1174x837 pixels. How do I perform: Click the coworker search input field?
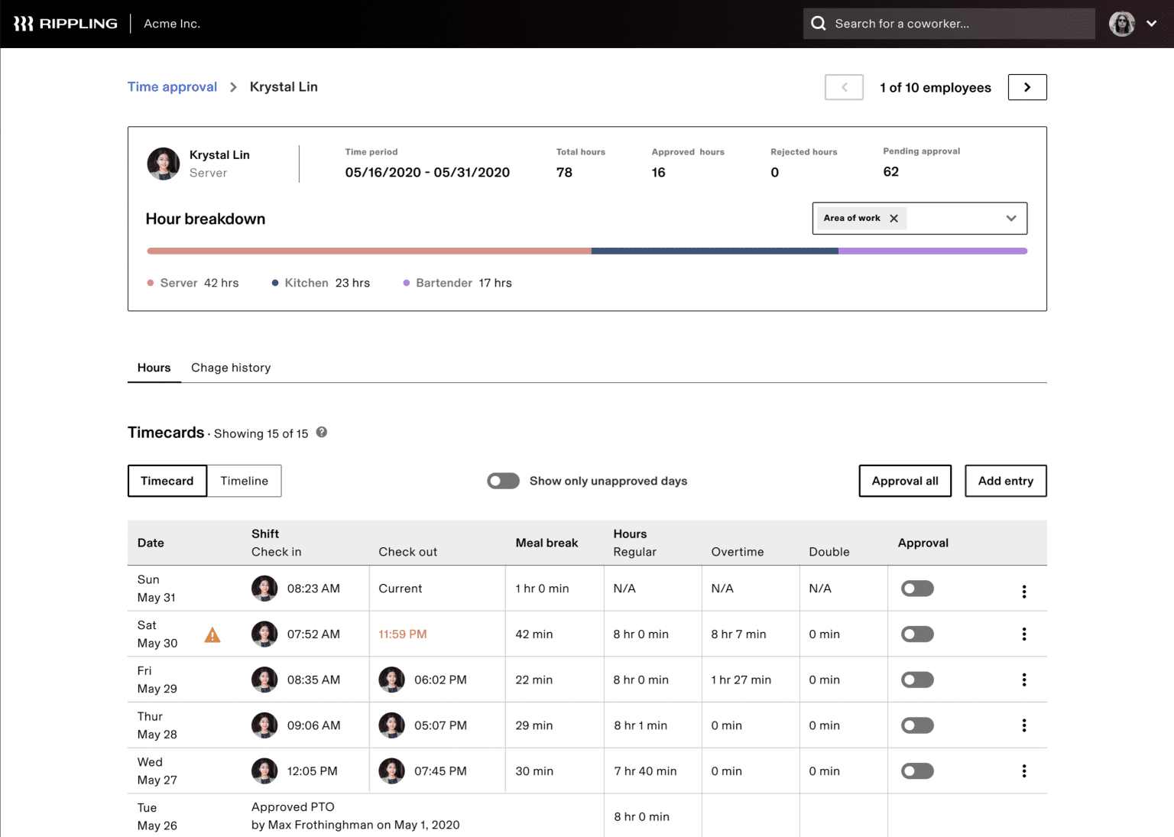click(948, 23)
